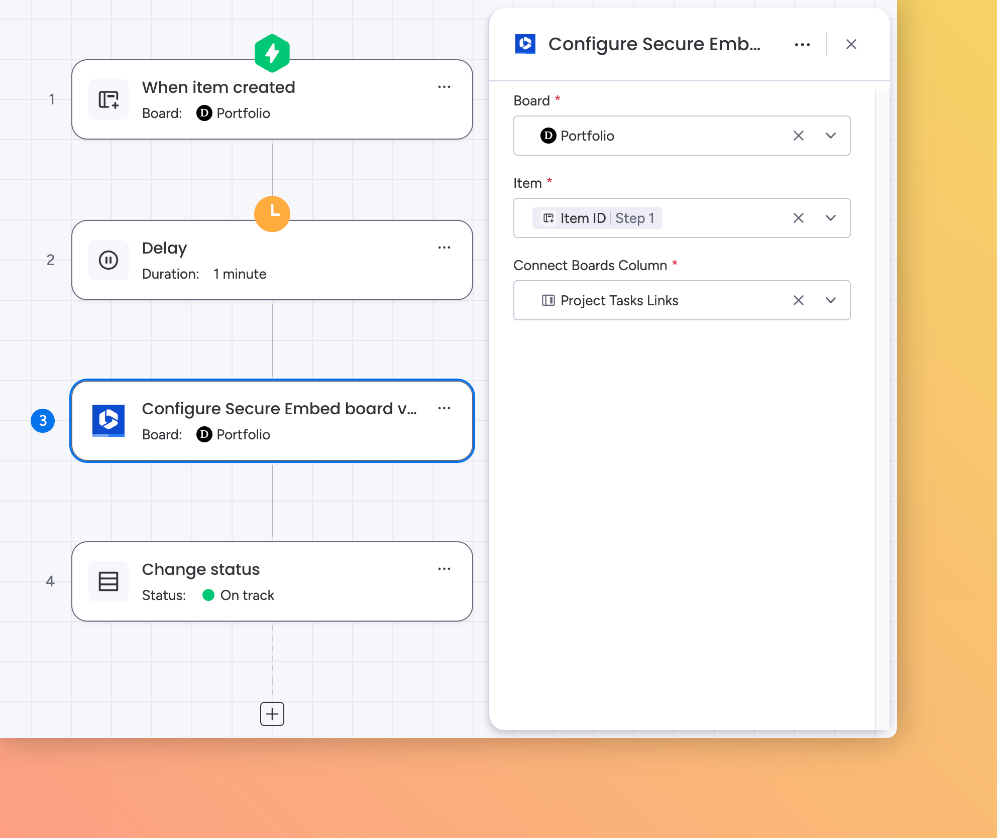Click the Portfolio value in Board field
The image size is (997, 838).
tap(587, 136)
